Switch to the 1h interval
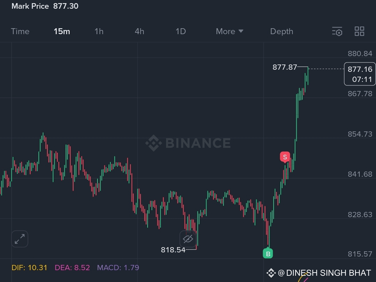376x282 pixels. click(99, 31)
